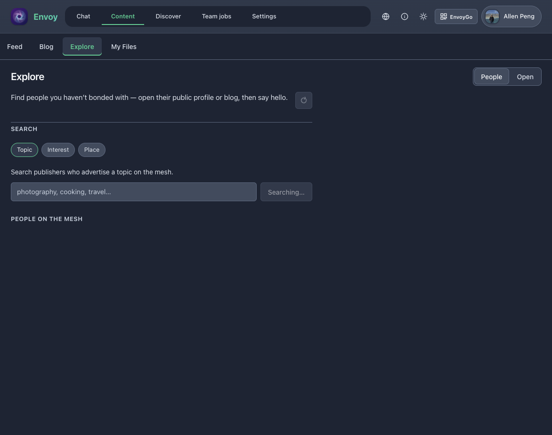Open the info circle icon
The height and width of the screenshot is (435, 552).
405,16
